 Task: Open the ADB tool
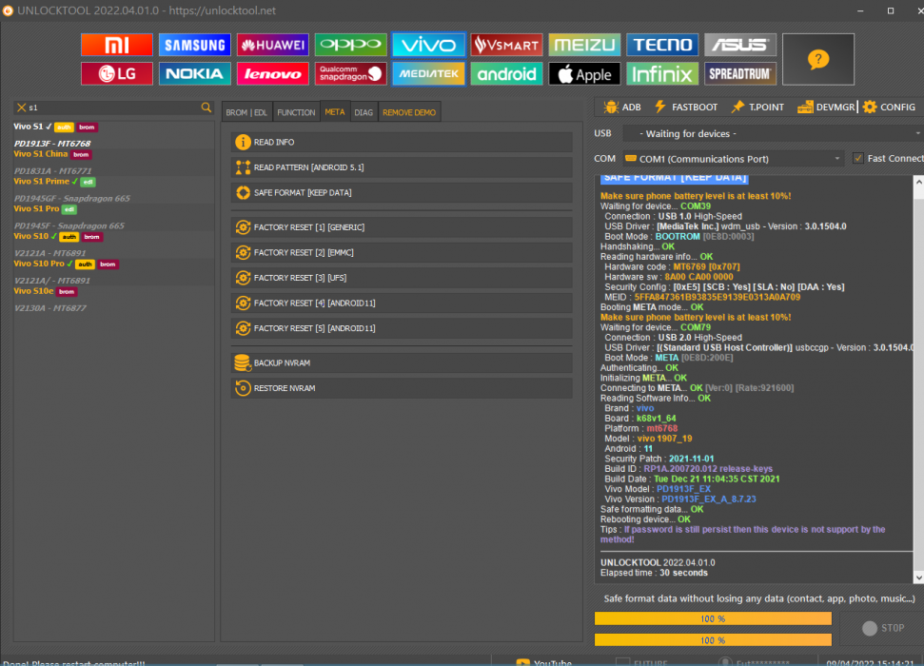(x=622, y=107)
